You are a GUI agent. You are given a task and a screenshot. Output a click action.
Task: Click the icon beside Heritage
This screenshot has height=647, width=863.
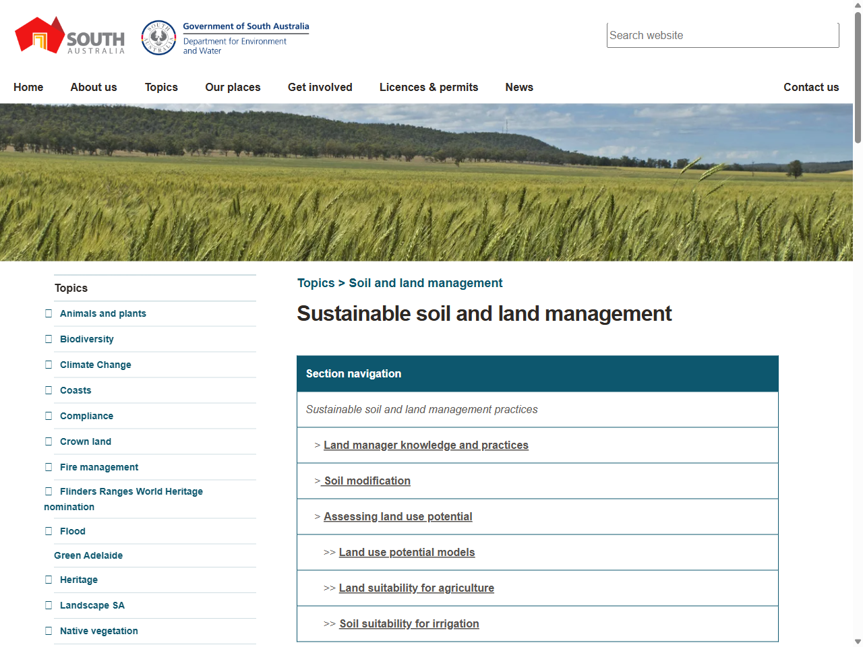coord(49,580)
